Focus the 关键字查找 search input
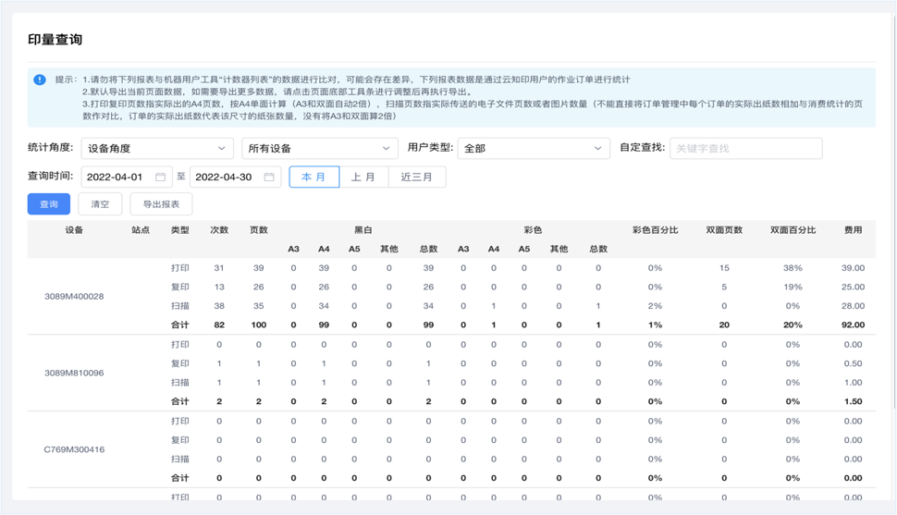Viewport: 897px width, 515px height. point(744,148)
